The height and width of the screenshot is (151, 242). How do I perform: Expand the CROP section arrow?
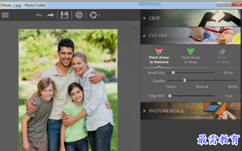pos(144,18)
